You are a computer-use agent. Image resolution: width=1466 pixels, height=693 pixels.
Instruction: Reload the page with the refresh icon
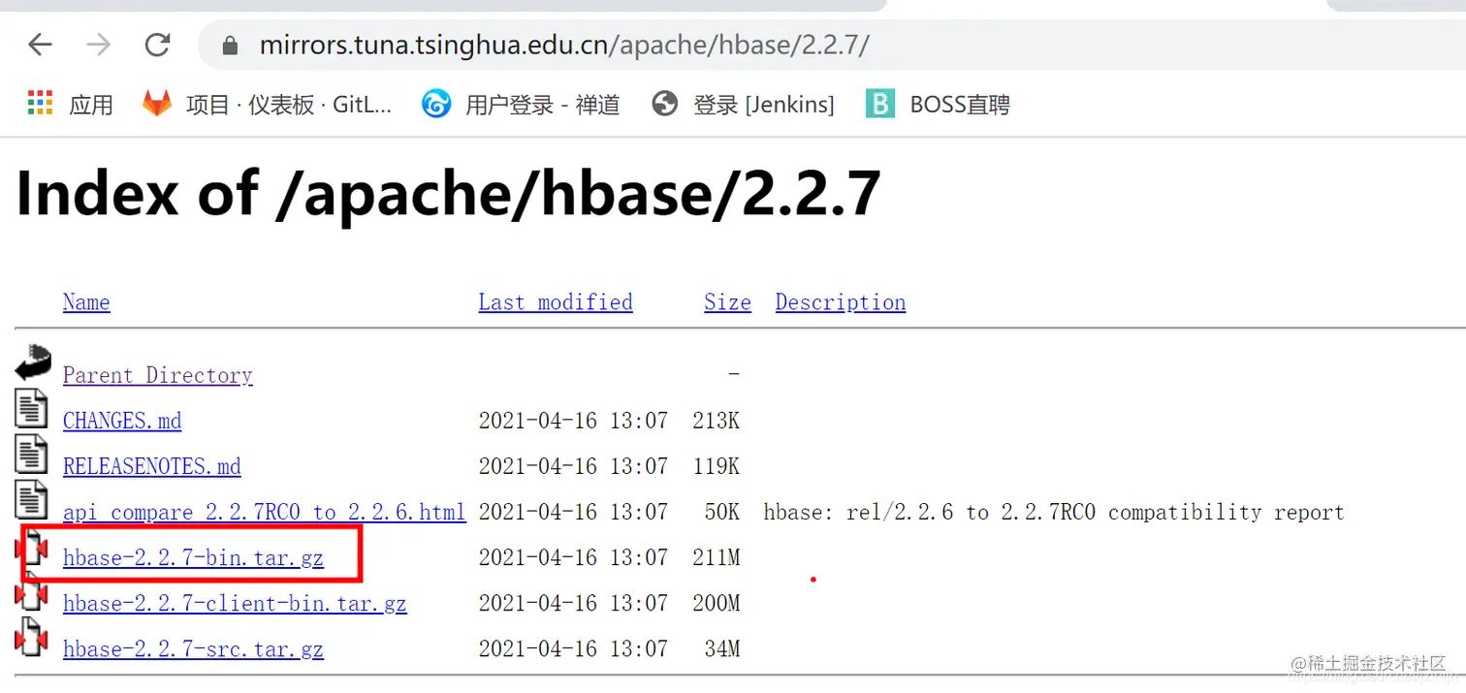(157, 45)
